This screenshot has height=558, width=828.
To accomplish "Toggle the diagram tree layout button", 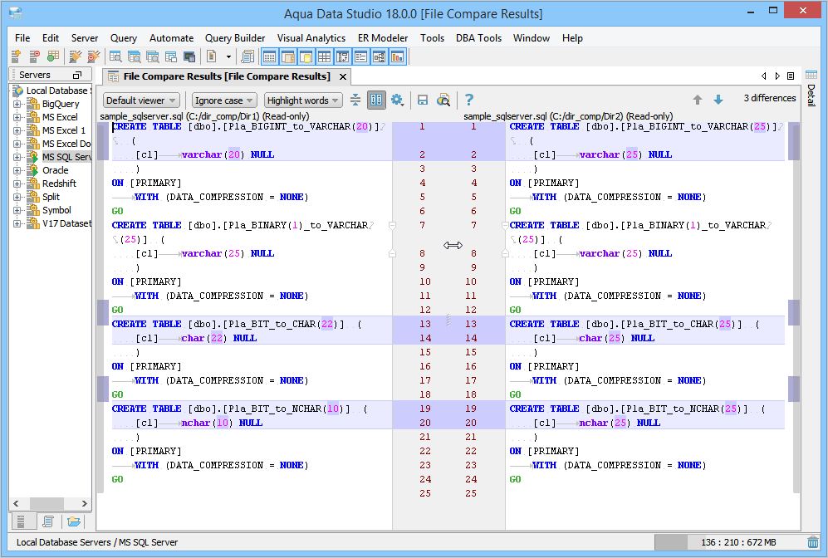I will [380, 56].
